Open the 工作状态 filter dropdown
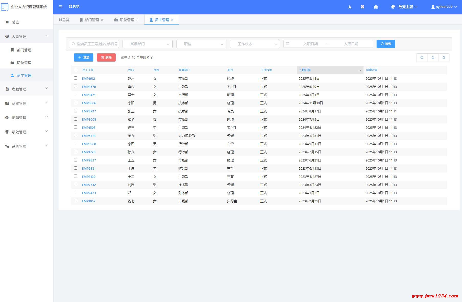The width and height of the screenshot is (462, 302). [255, 44]
